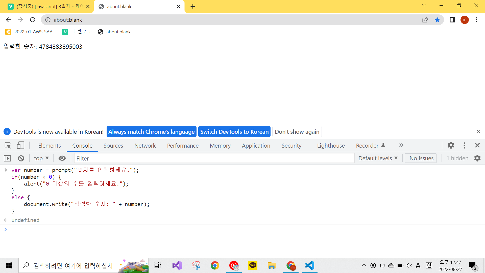Select the inspect element picker icon

8,146
